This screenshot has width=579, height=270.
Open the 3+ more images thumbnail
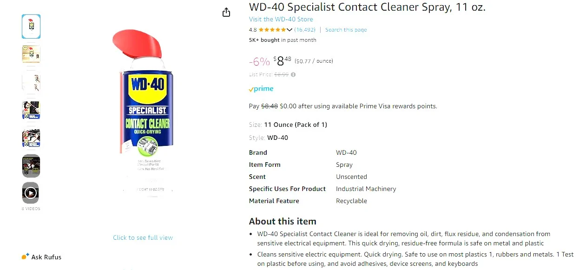30,165
